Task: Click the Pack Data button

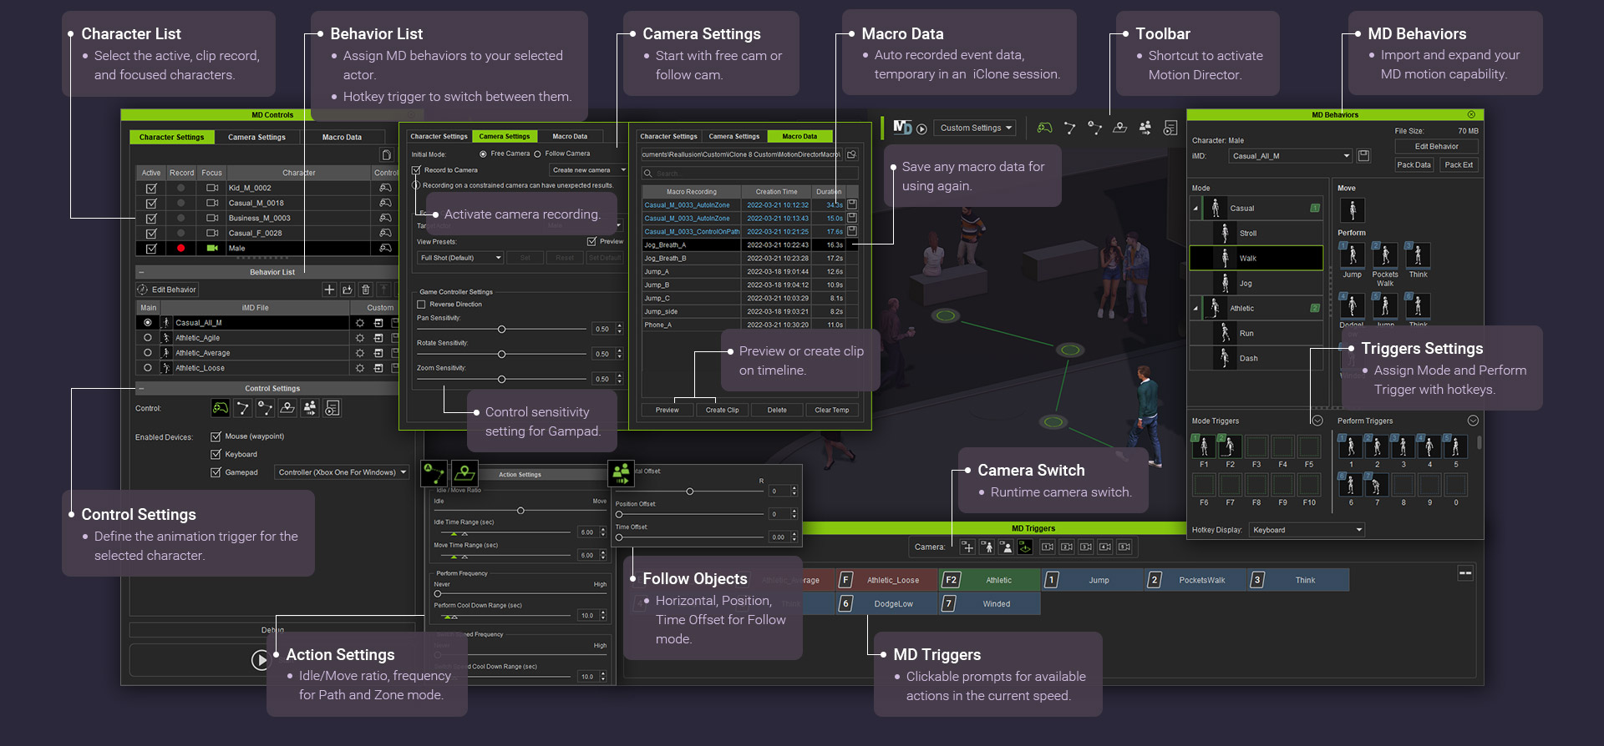Action: point(1414,165)
